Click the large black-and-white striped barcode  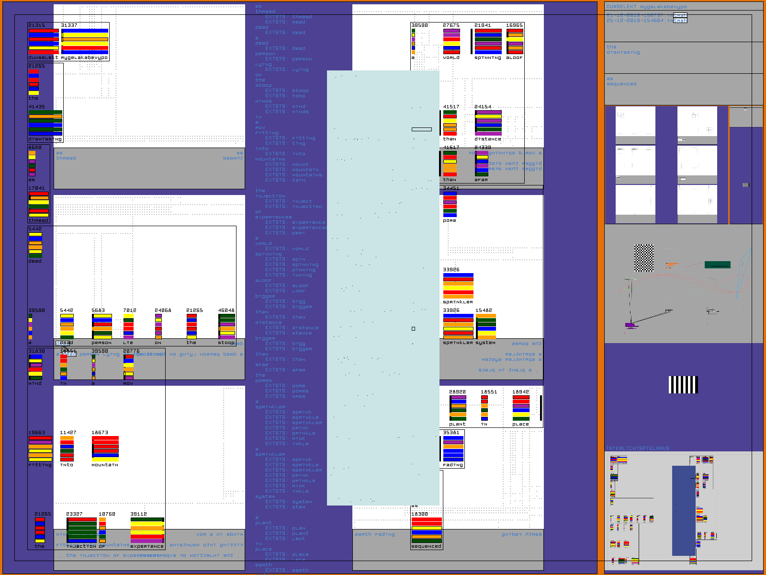tap(683, 385)
